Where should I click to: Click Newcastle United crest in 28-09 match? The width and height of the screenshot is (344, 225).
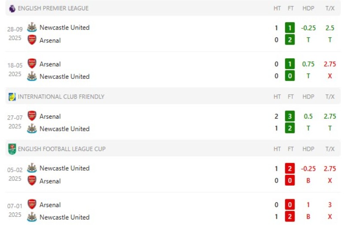(32, 27)
